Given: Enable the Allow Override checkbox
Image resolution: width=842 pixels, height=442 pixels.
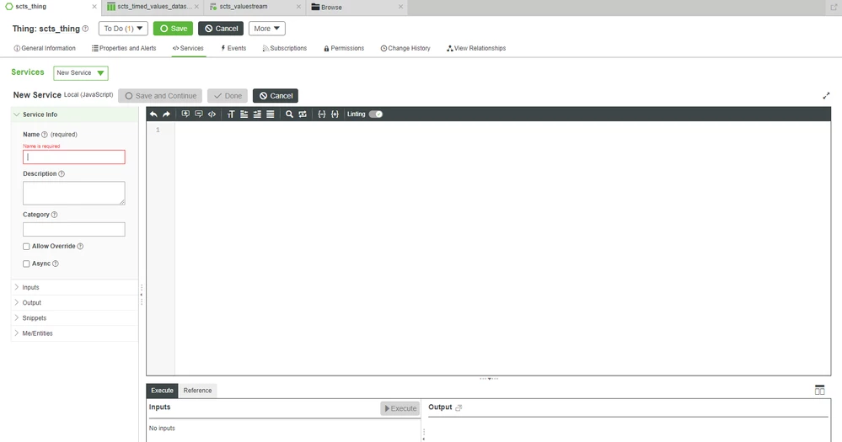Looking at the screenshot, I should 26,247.
